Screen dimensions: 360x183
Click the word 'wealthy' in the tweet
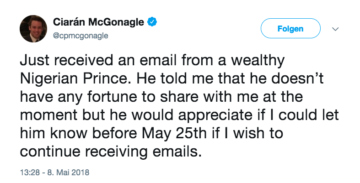pos(258,61)
